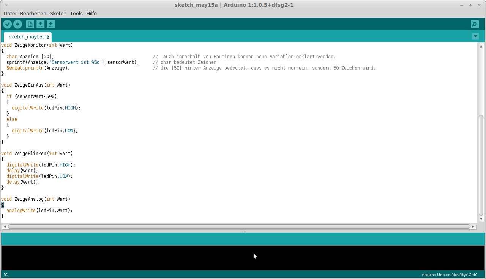This screenshot has height=279, width=486.
Task: Open the Datei menu
Action: [10, 13]
